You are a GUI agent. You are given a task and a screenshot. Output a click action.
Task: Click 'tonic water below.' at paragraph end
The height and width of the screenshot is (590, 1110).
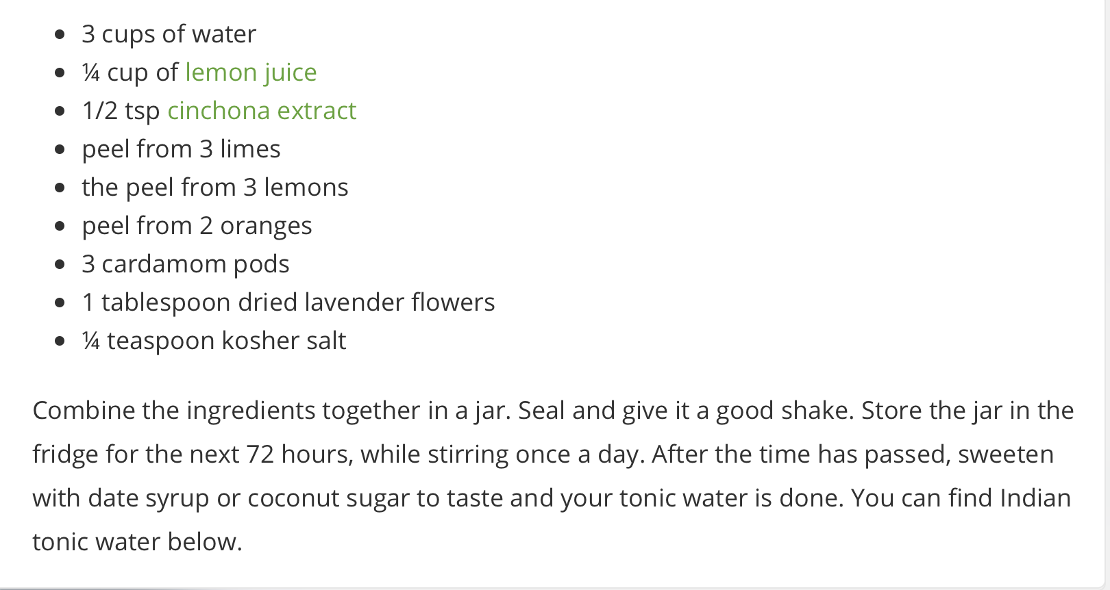[x=137, y=542]
